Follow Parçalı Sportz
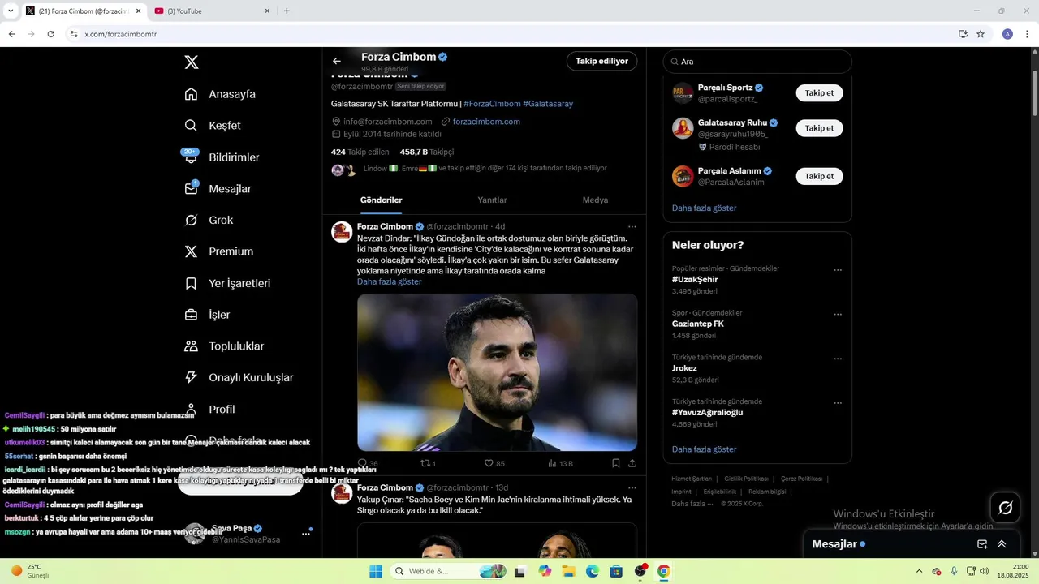Screen dimensions: 1039x584 tap(819, 92)
